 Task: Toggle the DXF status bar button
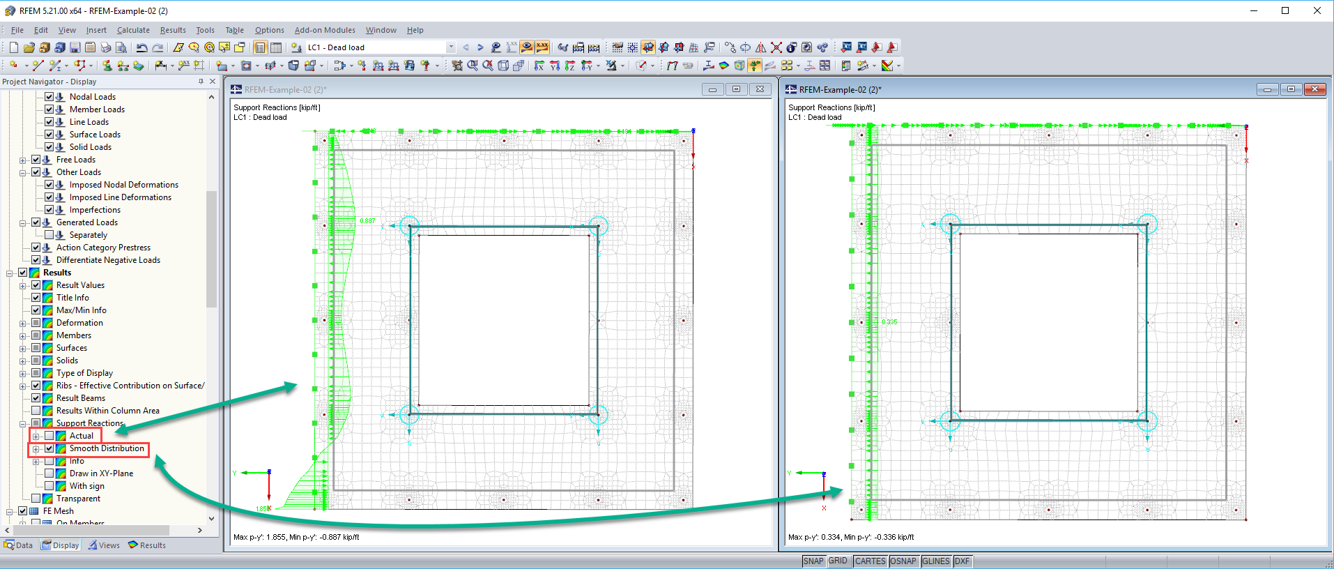pyautogui.click(x=963, y=561)
